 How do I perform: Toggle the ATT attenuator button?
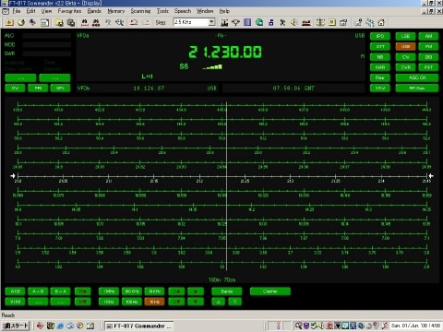(380, 47)
